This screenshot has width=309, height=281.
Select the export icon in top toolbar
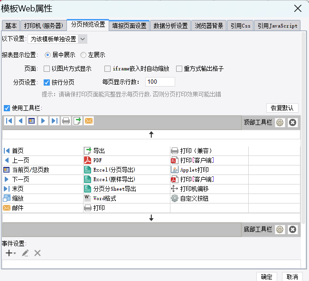tap(77, 121)
